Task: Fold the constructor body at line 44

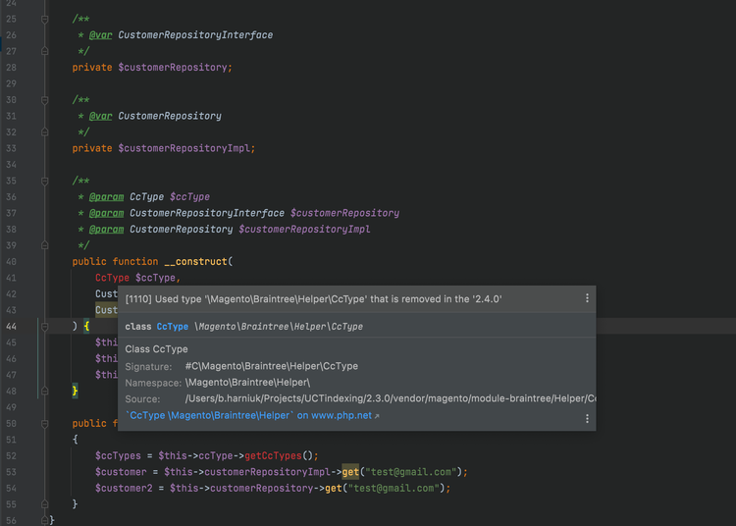Action: pyautogui.click(x=45, y=326)
